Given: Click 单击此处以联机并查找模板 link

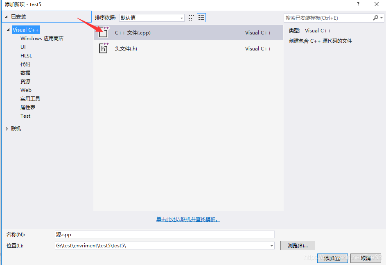Looking at the screenshot, I should (x=188, y=219).
